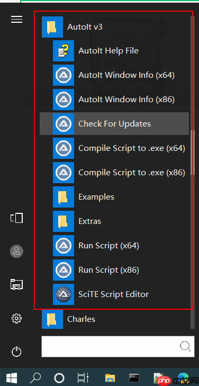Viewport: 199px width, 386px height.
Task: Click the Run Script (x86) icon
Action: [x=64, y=270]
